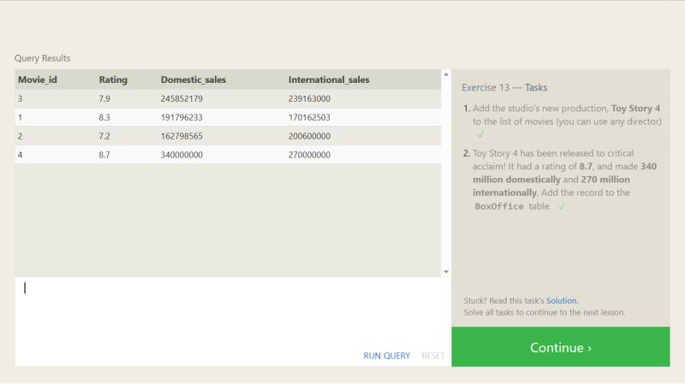The height and width of the screenshot is (384, 685).
Task: Click the Exercise 13 — Tasks heading
Action: click(x=504, y=87)
